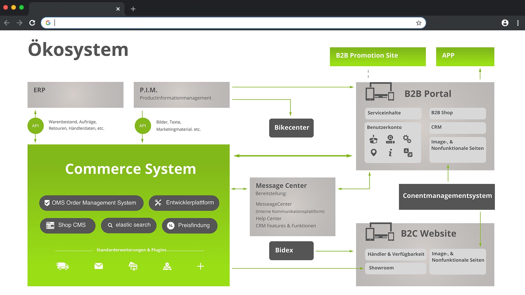The image size is (525, 295).
Task: Click the translation language icon in Benutzerkonto
Action: click(408, 152)
